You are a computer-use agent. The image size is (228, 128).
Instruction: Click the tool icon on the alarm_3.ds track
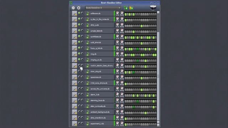click(74, 95)
